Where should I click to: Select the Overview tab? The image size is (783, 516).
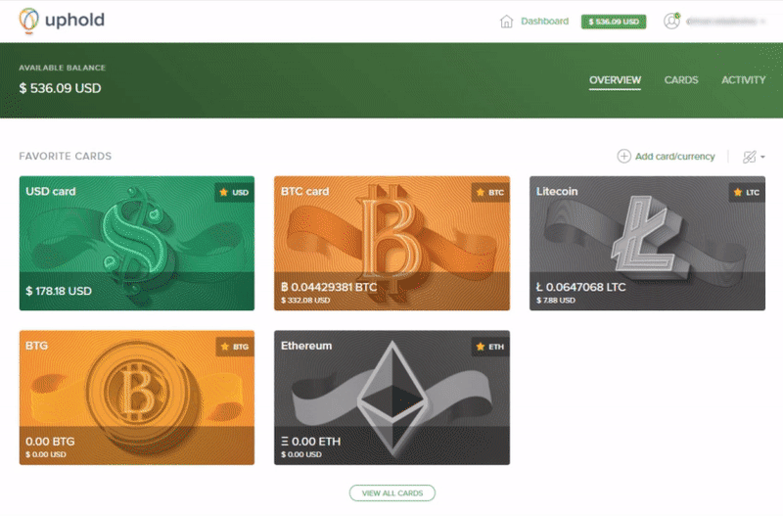pyautogui.click(x=615, y=80)
